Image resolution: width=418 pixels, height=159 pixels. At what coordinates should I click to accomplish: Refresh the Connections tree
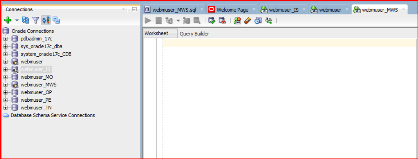pyautogui.click(x=26, y=20)
